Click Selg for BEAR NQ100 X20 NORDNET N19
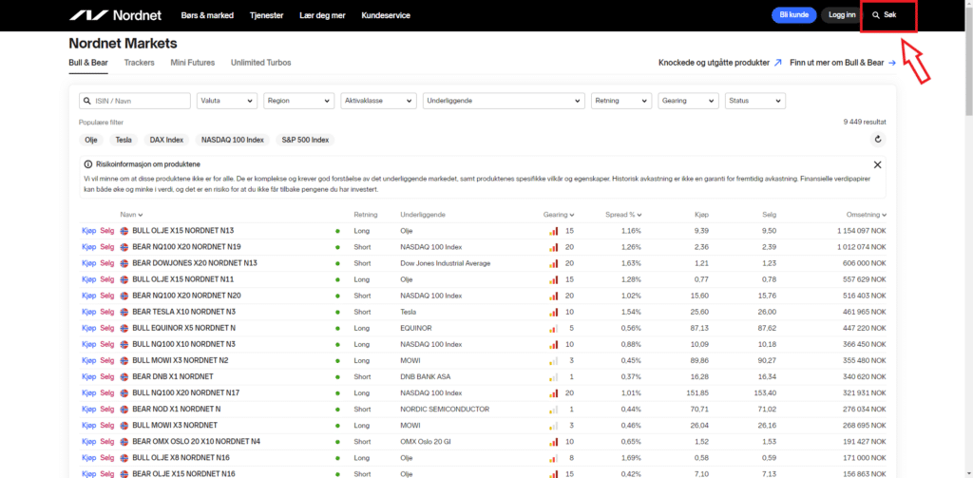This screenshot has height=478, width=973. tap(107, 247)
